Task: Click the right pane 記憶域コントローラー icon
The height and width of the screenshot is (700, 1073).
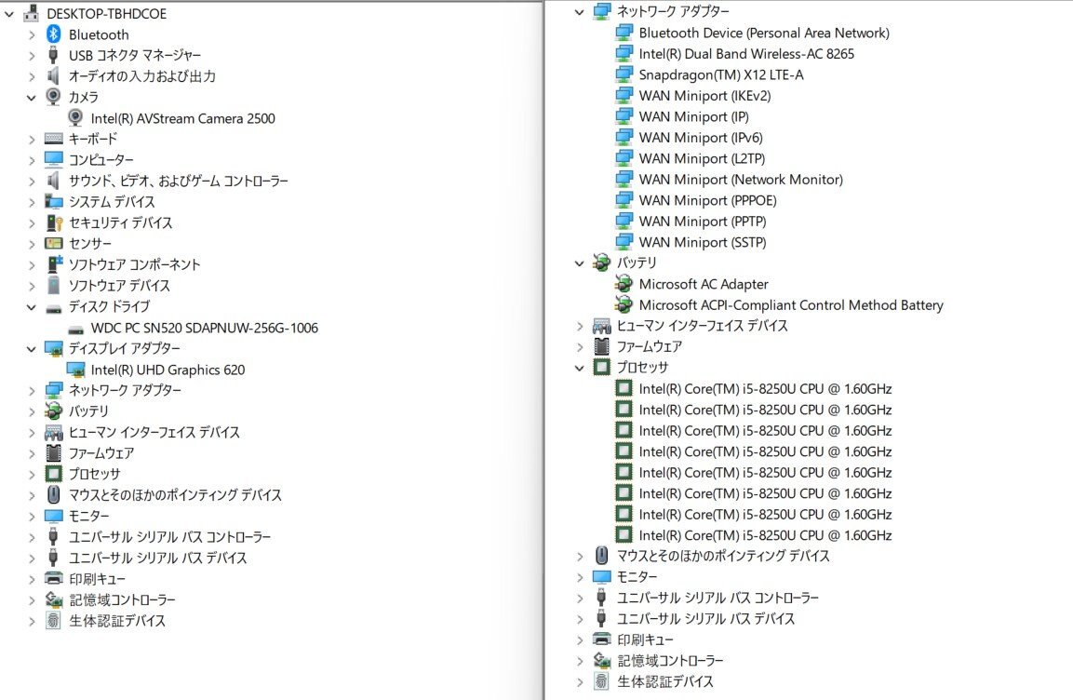Action: tap(601, 660)
